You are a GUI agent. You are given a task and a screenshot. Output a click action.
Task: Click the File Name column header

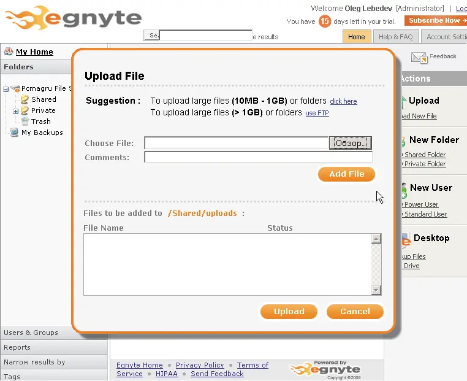pos(104,228)
